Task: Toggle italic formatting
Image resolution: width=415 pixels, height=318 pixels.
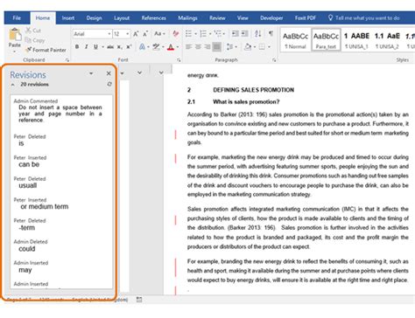Action: point(87,46)
